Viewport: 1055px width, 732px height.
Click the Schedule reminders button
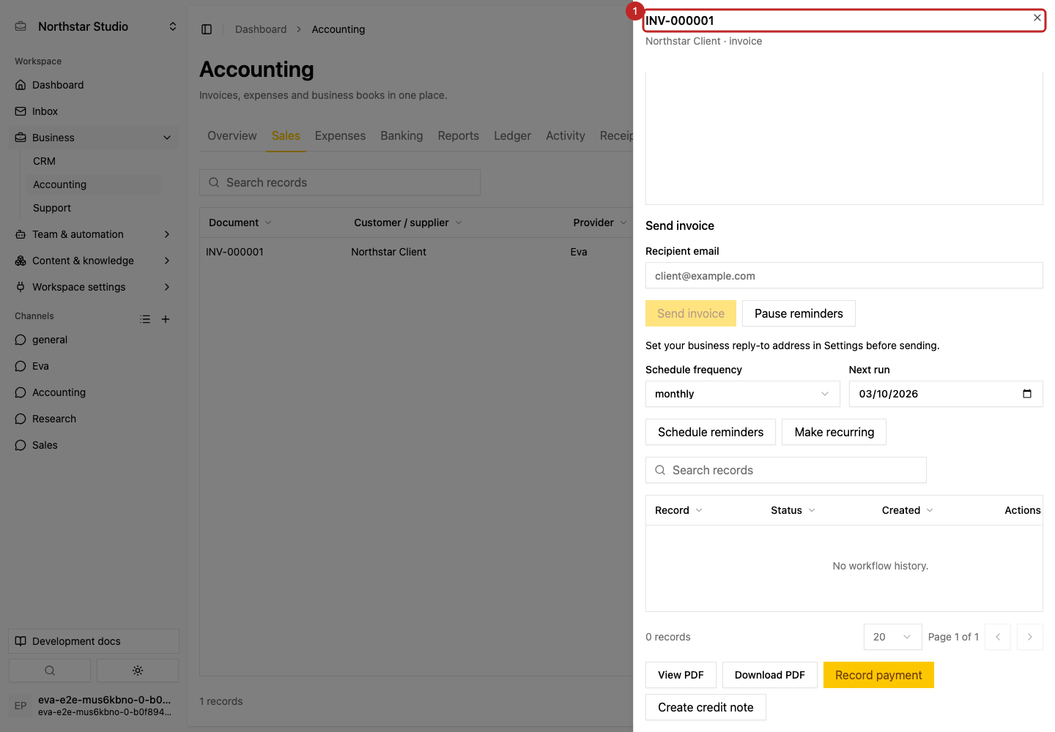711,432
